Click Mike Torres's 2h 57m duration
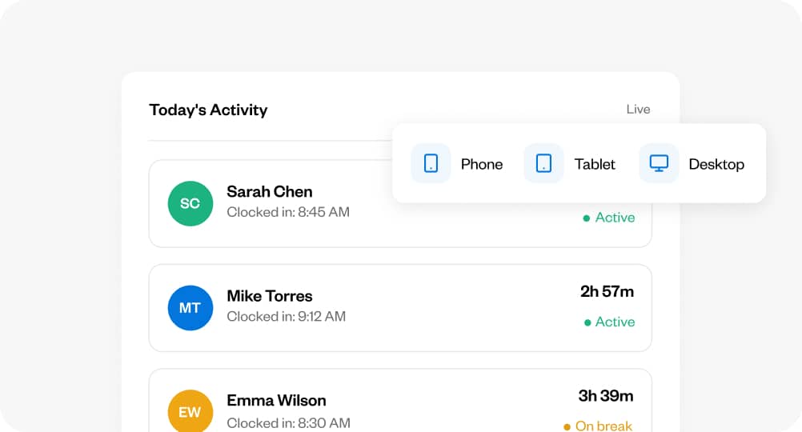The height and width of the screenshot is (432, 802). pyautogui.click(x=607, y=292)
